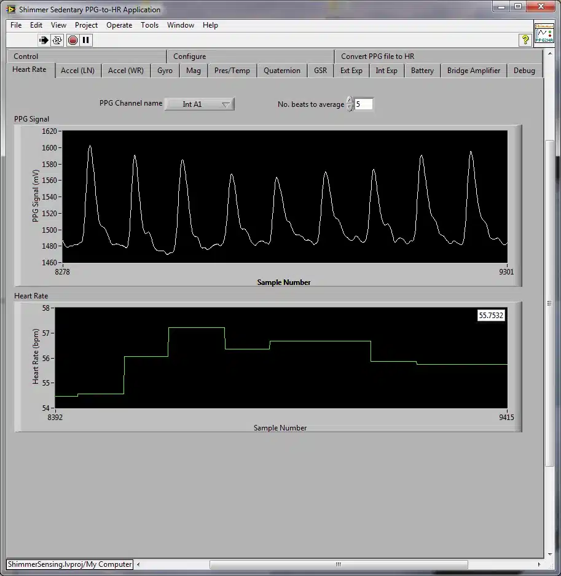Click the 9415 heart rate x-axis end

pos(506,418)
